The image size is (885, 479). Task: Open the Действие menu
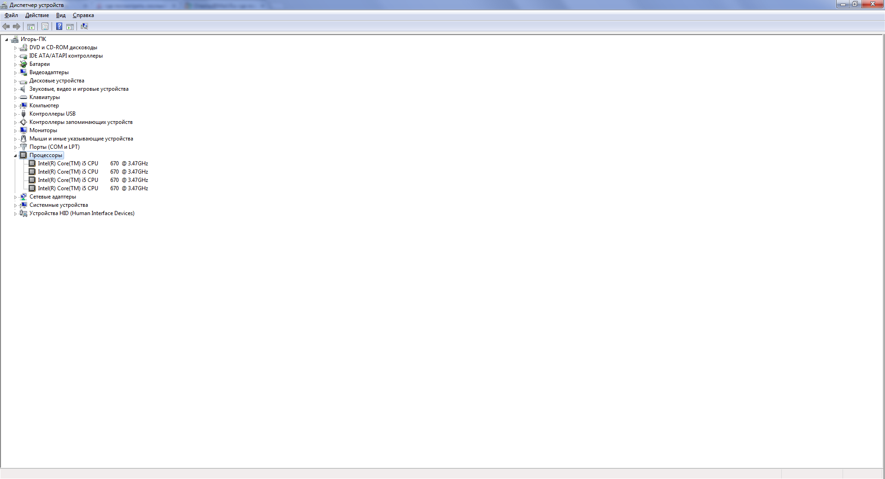[37, 15]
